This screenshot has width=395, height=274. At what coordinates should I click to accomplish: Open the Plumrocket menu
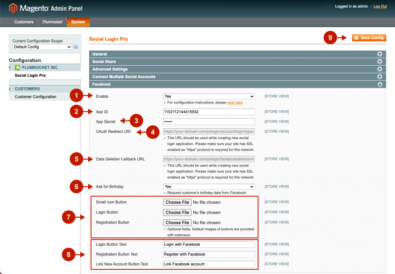(x=52, y=22)
